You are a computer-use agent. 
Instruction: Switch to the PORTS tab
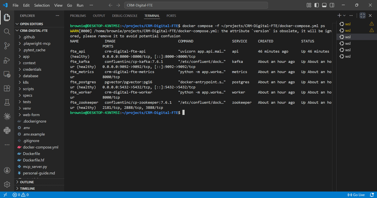click(x=171, y=16)
